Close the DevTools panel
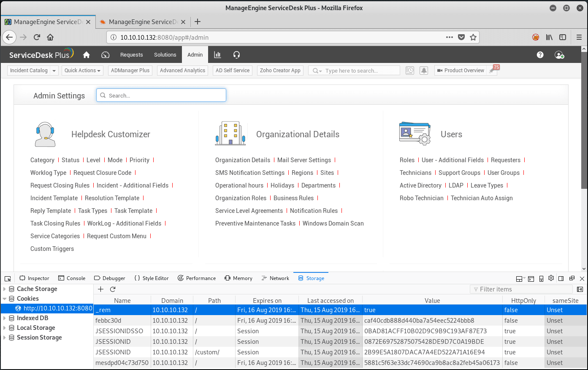Viewport: 588px width, 370px height. point(582,278)
